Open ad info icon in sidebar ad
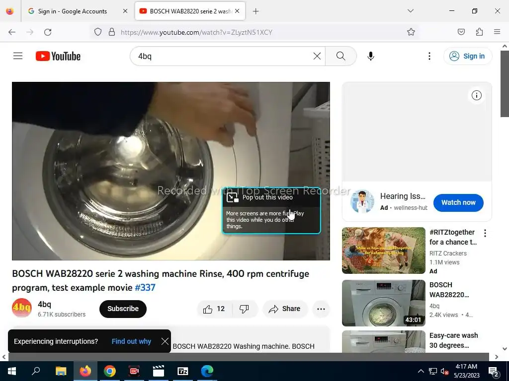Image resolution: width=509 pixels, height=381 pixels. click(x=476, y=95)
